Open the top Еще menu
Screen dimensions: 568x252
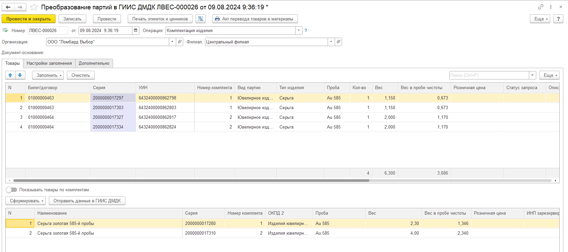pyautogui.click(x=540, y=19)
